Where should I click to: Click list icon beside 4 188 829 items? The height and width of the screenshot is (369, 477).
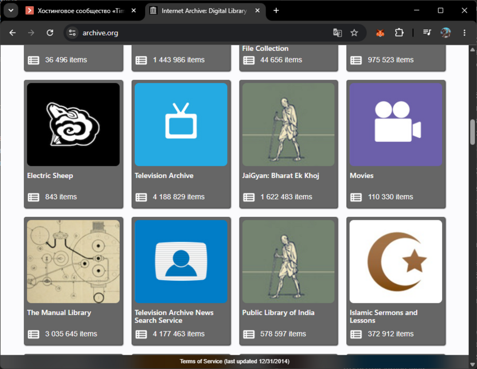pos(141,197)
